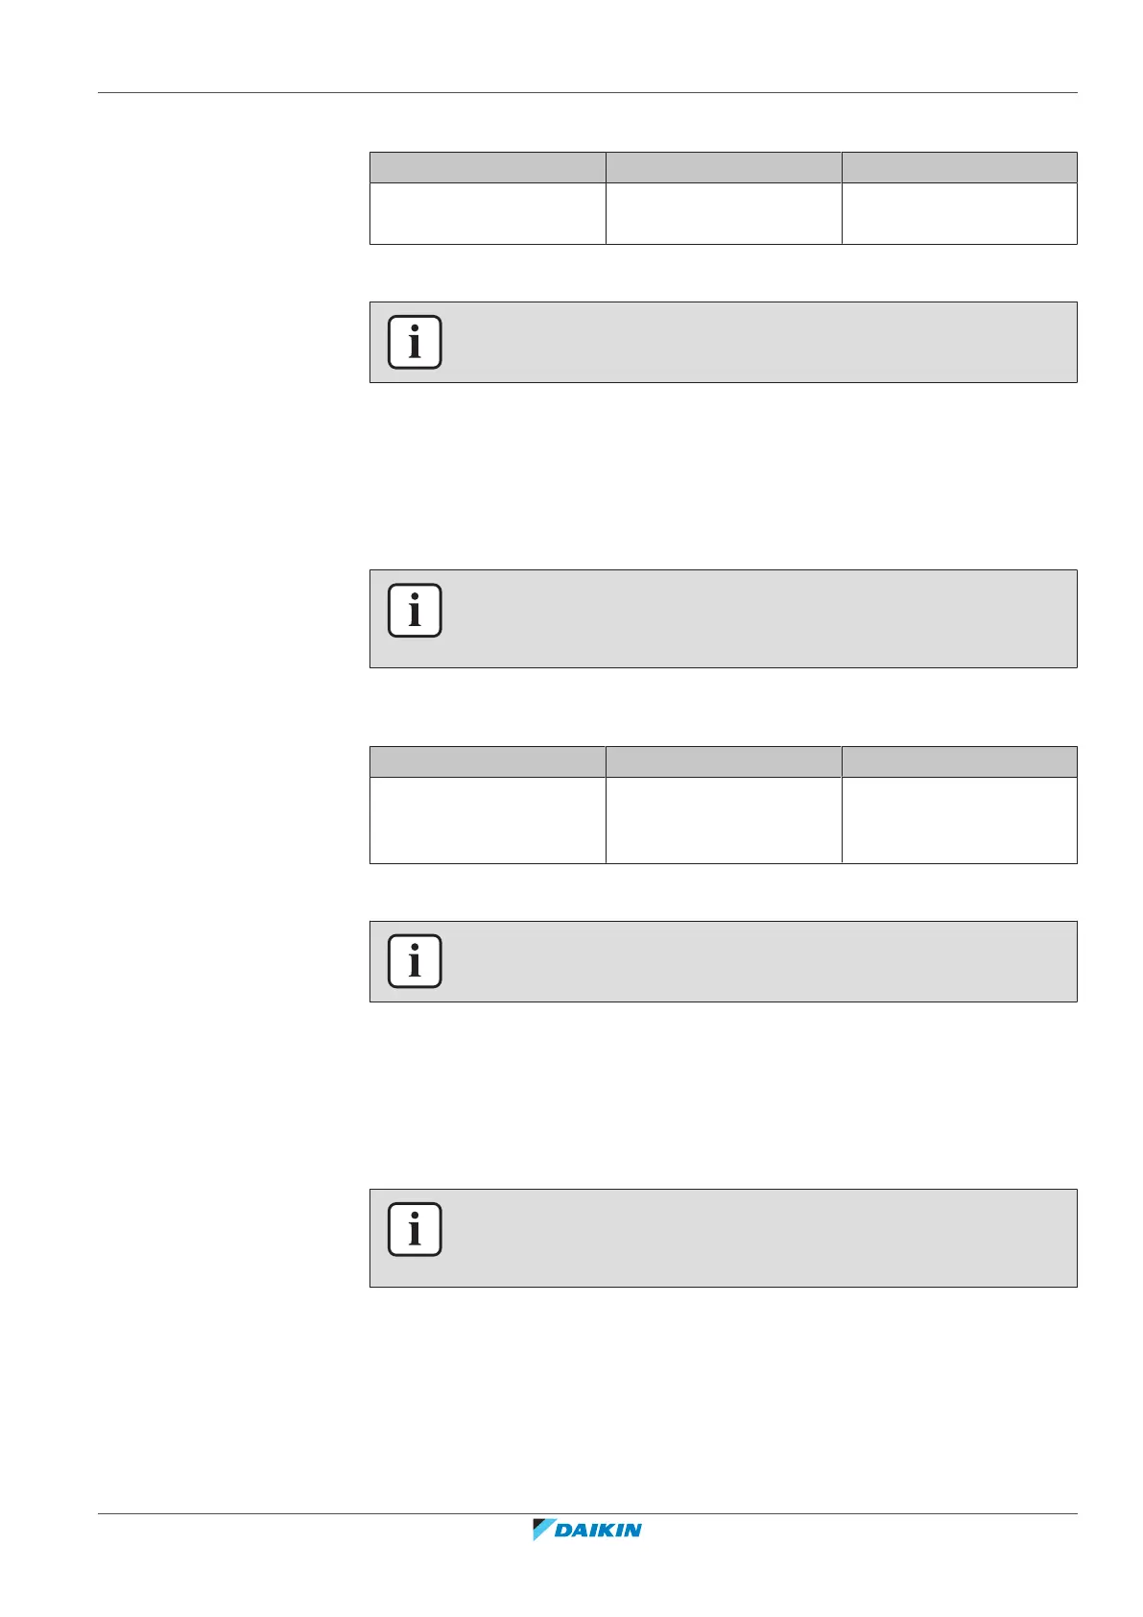Click the info icon in the topmost notice box
Screen dimensions: 1143x1617
(x=415, y=342)
